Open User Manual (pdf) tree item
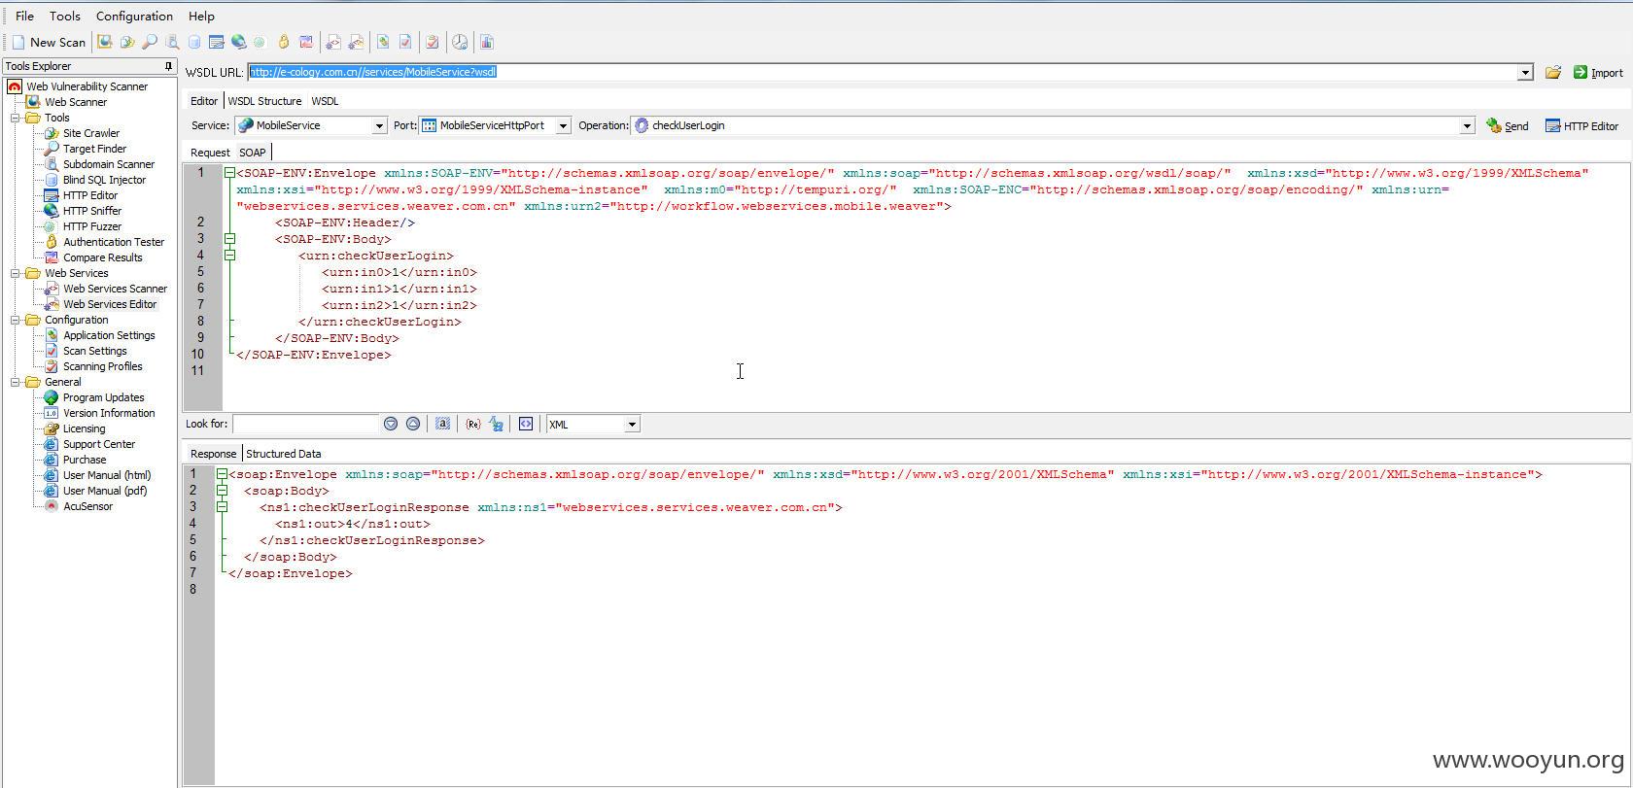The height and width of the screenshot is (788, 1633). tap(105, 491)
